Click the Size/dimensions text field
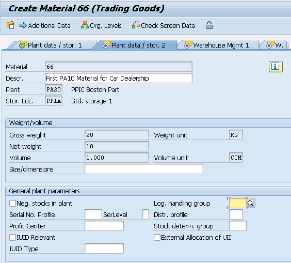Screen dimensions: 291x263 coord(144,169)
